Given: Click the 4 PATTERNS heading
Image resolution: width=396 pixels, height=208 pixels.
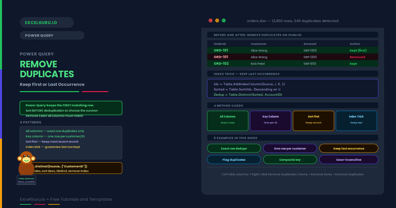Looking at the screenshot, I should pyautogui.click(x=30, y=122).
